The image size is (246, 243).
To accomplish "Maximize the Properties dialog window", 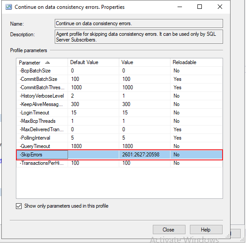I will click(199, 7).
